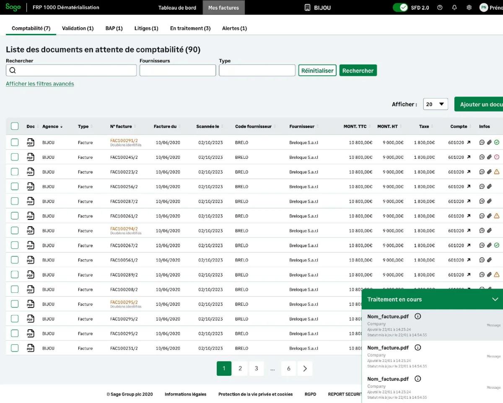Screen dimensions: 503x403
Task: Tick the select-all checkbox in table header
Action: pyautogui.click(x=15, y=126)
